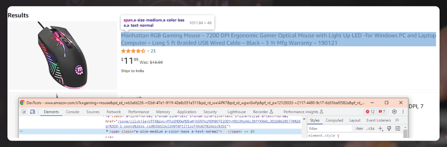
Task: Open the Network tab
Action: click(114, 112)
